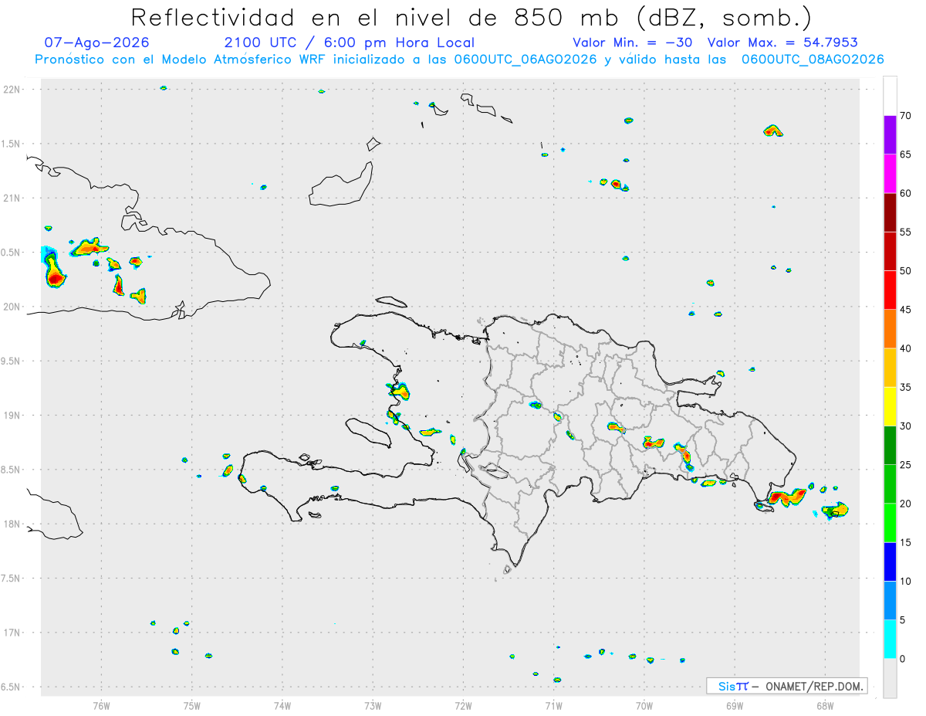Pick the orange 40–45 dBZ colorbar band

[890, 329]
